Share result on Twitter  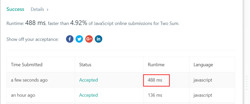coord(79,39)
